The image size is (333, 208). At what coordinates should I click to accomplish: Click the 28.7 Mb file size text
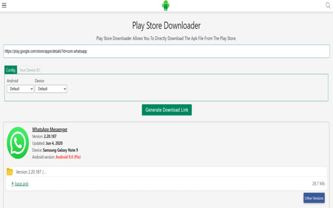(x=318, y=184)
